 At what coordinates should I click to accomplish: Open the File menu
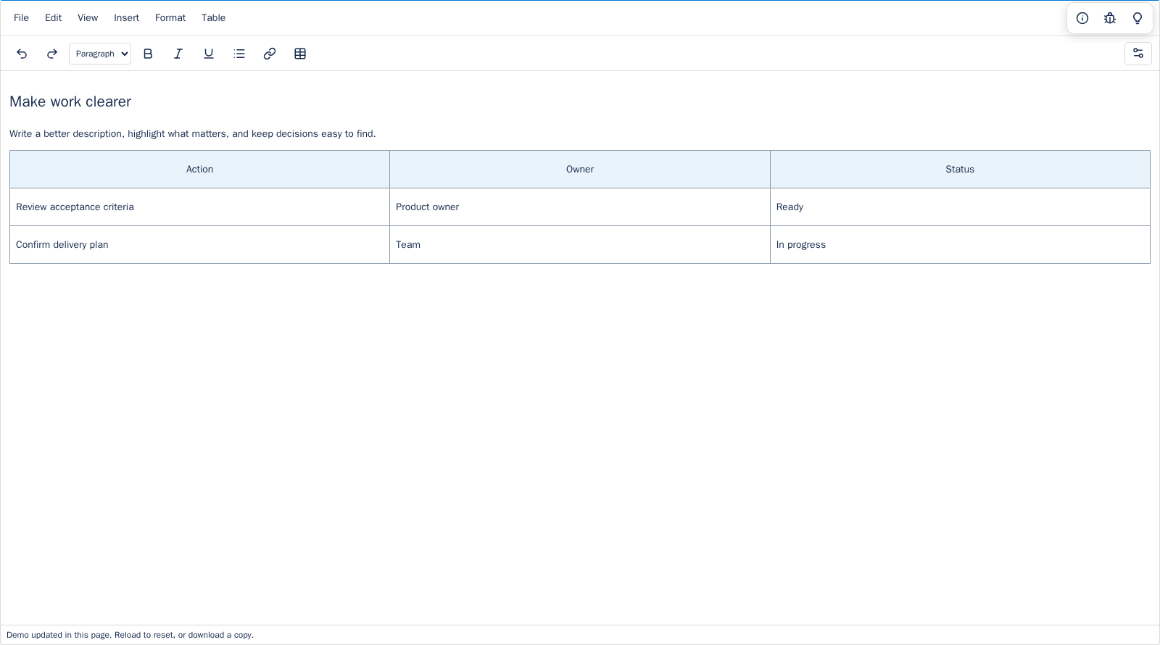coord(21,17)
